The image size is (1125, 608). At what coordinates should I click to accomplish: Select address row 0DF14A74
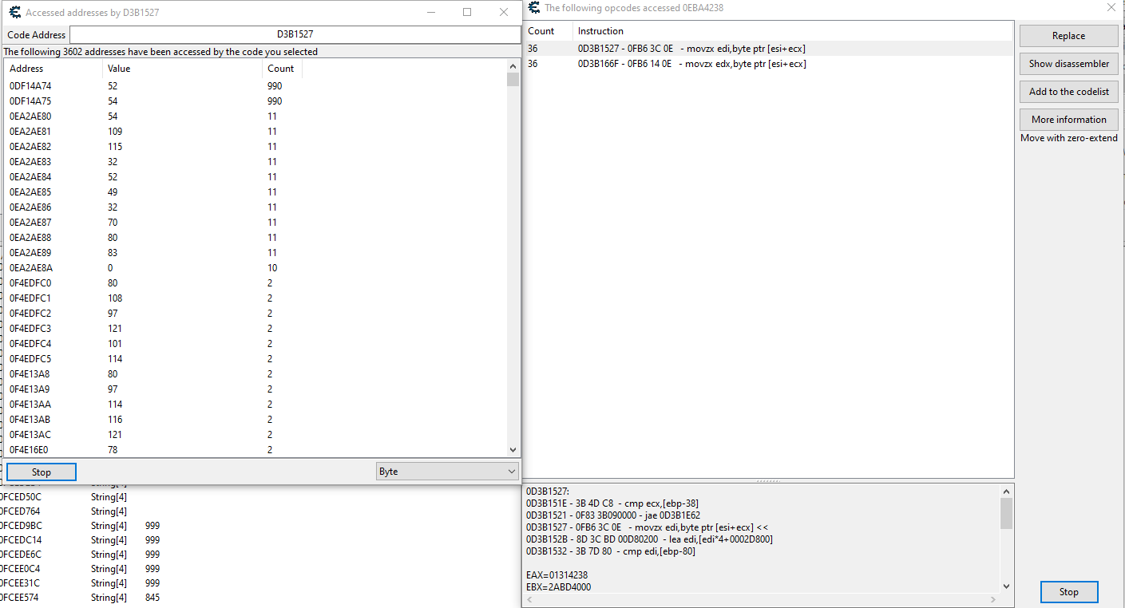point(30,86)
